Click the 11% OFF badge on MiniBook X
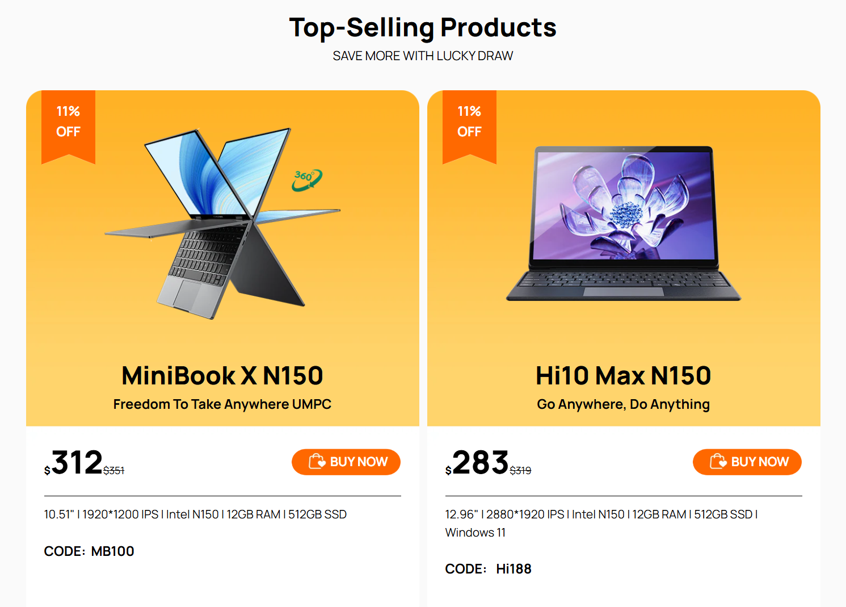The height and width of the screenshot is (607, 846). click(68, 122)
